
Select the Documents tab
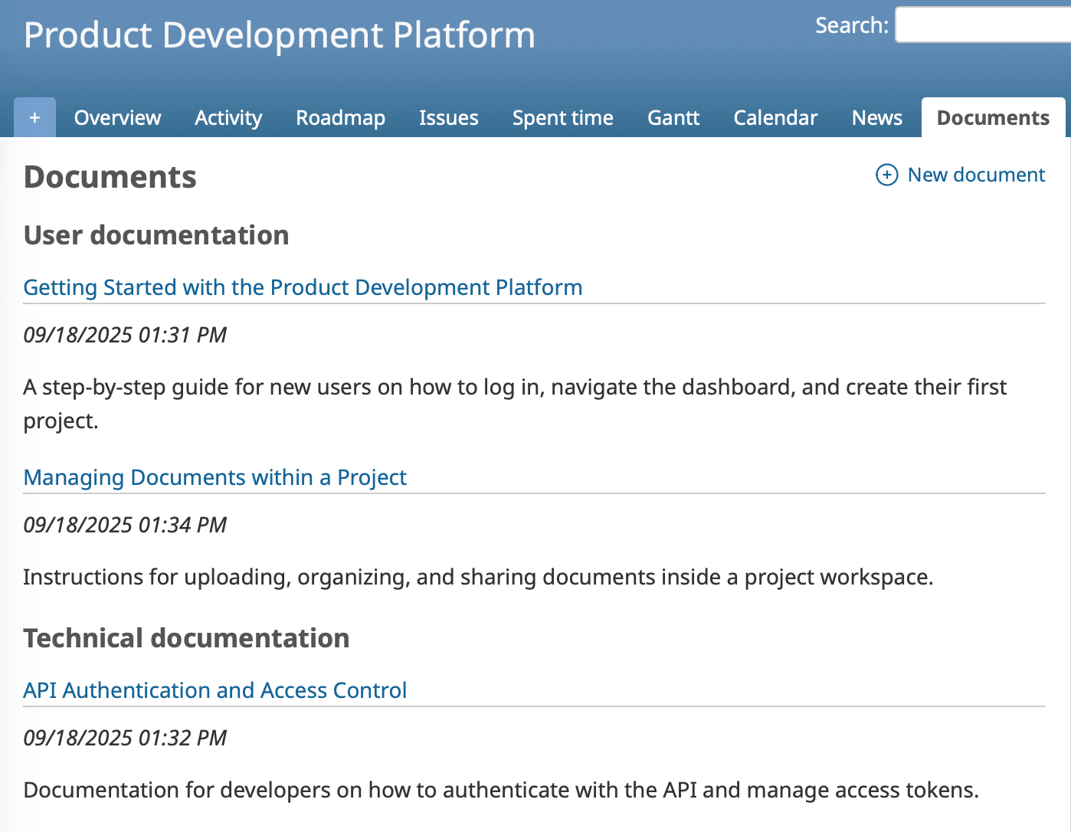click(x=993, y=117)
